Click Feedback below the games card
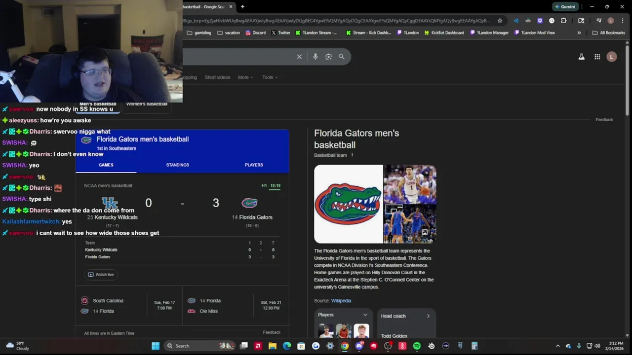Screen dimensions: 632x355 pyautogui.click(x=272, y=333)
